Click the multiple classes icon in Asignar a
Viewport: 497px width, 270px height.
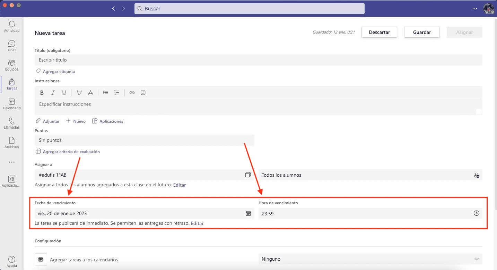pyautogui.click(x=248, y=175)
